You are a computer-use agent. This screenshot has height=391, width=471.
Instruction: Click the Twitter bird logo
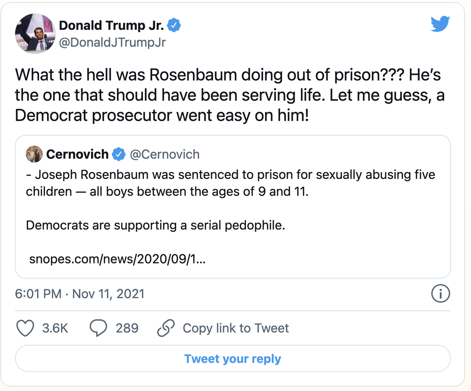point(440,24)
